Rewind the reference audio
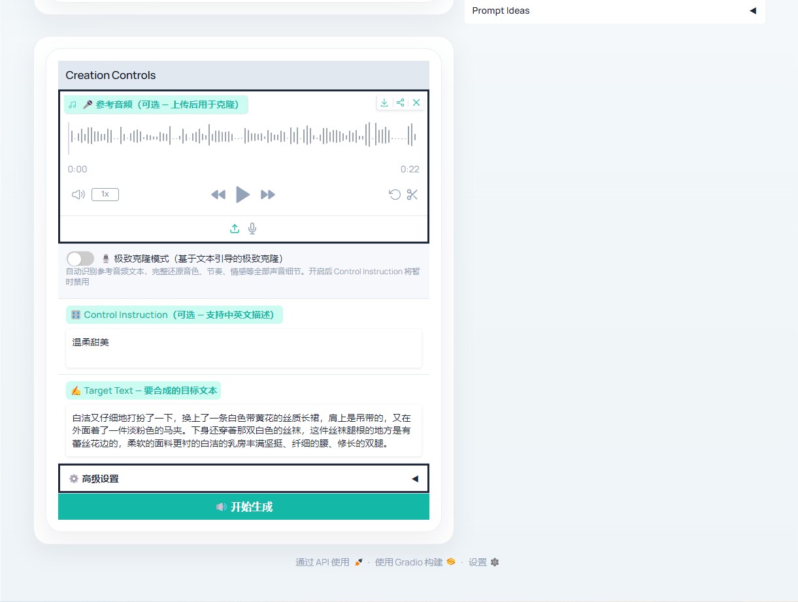The height and width of the screenshot is (602, 798). coord(218,195)
